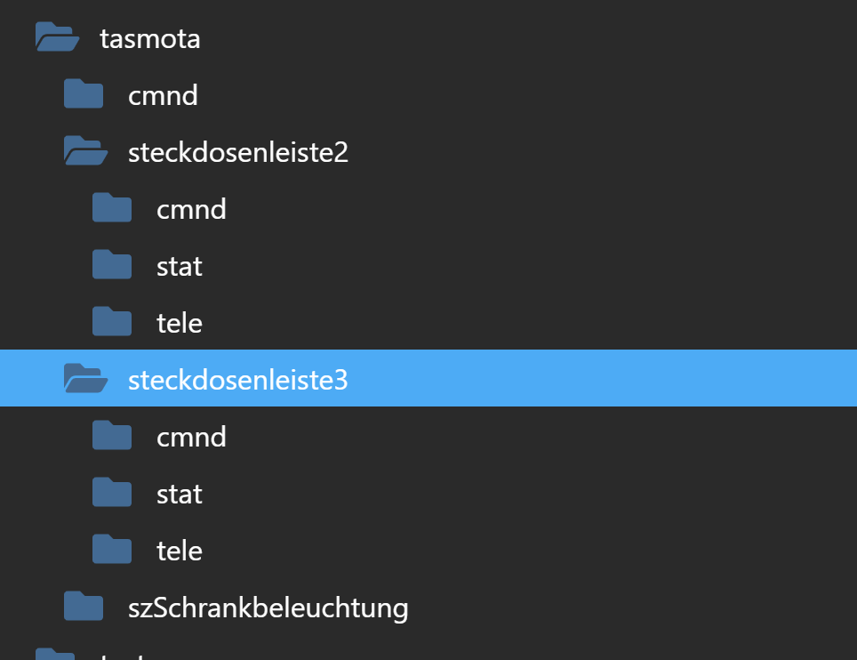
Task: Click folder icon of tele under steckdosenleiste3
Action: [111, 549]
